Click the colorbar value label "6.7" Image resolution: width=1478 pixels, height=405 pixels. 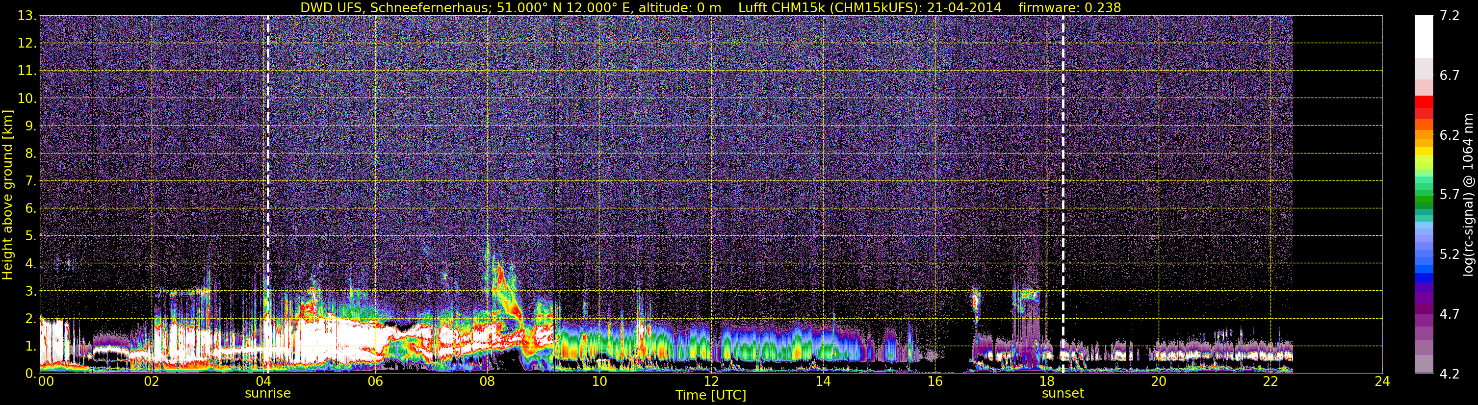tap(1450, 76)
